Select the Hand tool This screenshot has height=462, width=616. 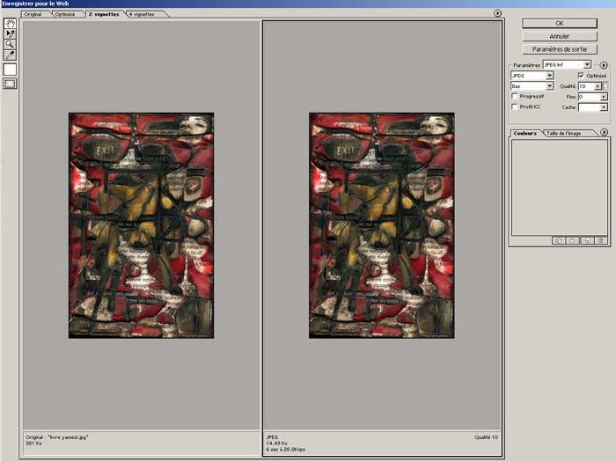click(11, 24)
